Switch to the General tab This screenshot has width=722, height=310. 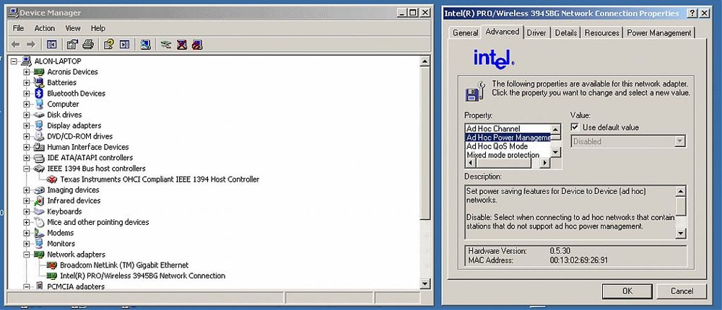point(465,32)
